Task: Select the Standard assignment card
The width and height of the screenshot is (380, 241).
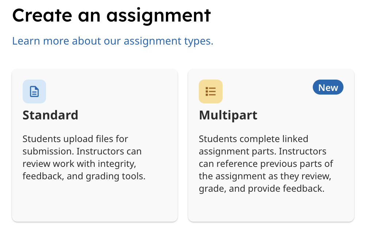Action: pos(95,145)
